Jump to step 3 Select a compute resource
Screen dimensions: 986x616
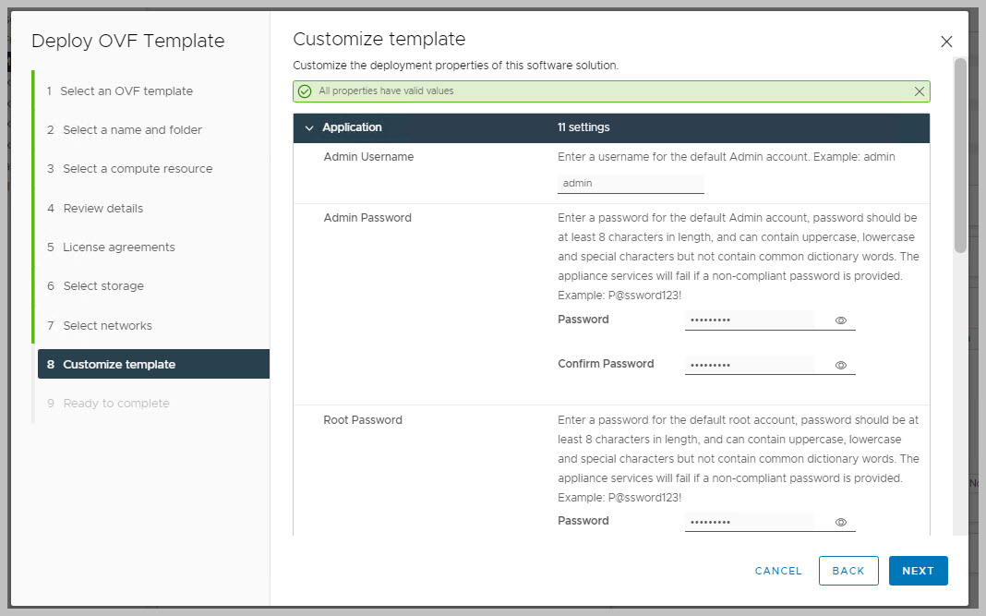(x=138, y=169)
